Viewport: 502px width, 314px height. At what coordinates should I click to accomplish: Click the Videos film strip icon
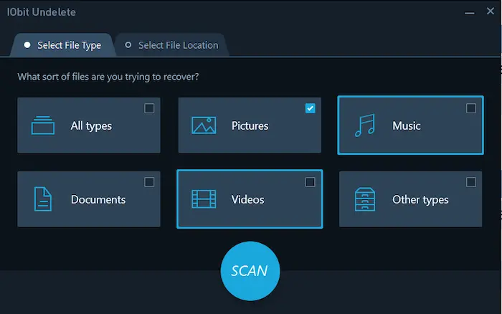click(x=204, y=199)
